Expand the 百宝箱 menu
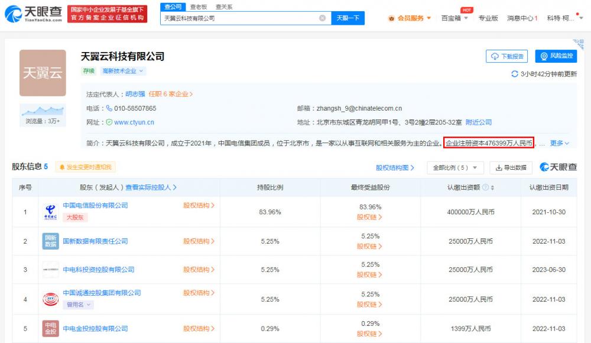This screenshot has width=591, height=343. point(454,18)
